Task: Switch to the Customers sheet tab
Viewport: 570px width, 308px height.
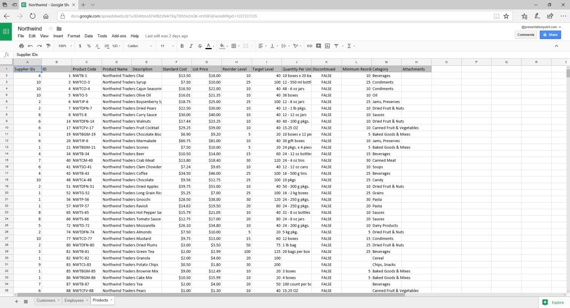Action: tap(46, 300)
